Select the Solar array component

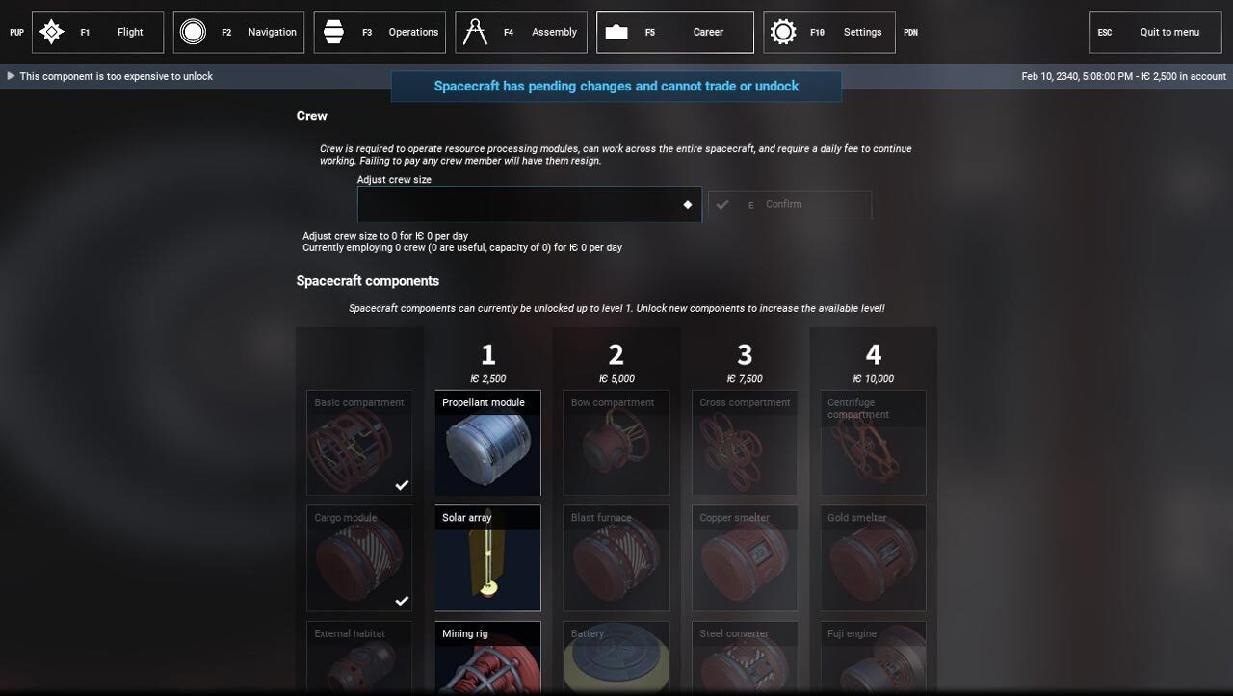487,558
